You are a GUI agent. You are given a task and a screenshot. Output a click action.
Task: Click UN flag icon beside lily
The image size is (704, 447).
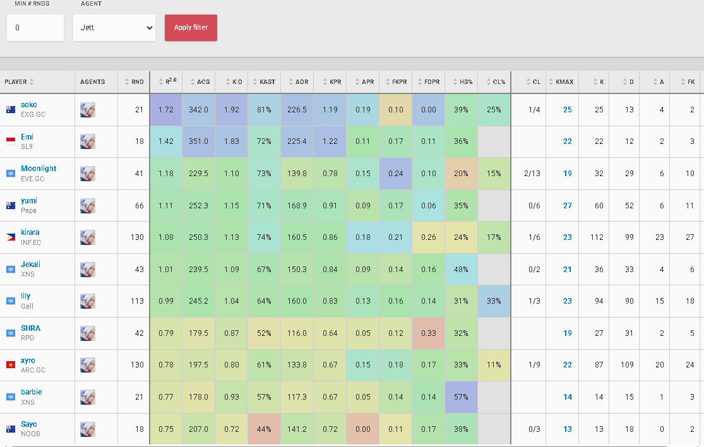11,301
